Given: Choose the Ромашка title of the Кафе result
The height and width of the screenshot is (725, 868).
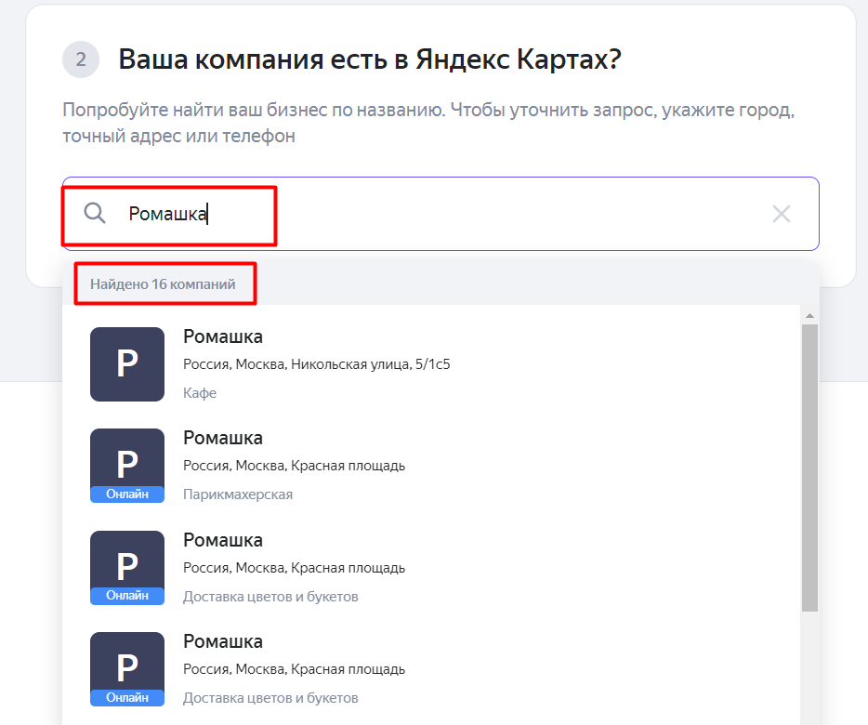Looking at the screenshot, I should 223,336.
